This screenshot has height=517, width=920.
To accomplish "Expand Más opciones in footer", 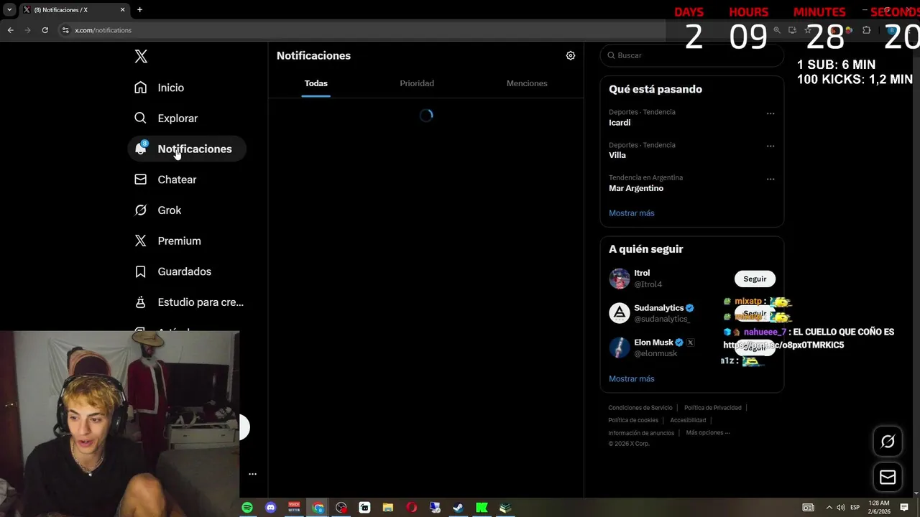I will point(708,433).
